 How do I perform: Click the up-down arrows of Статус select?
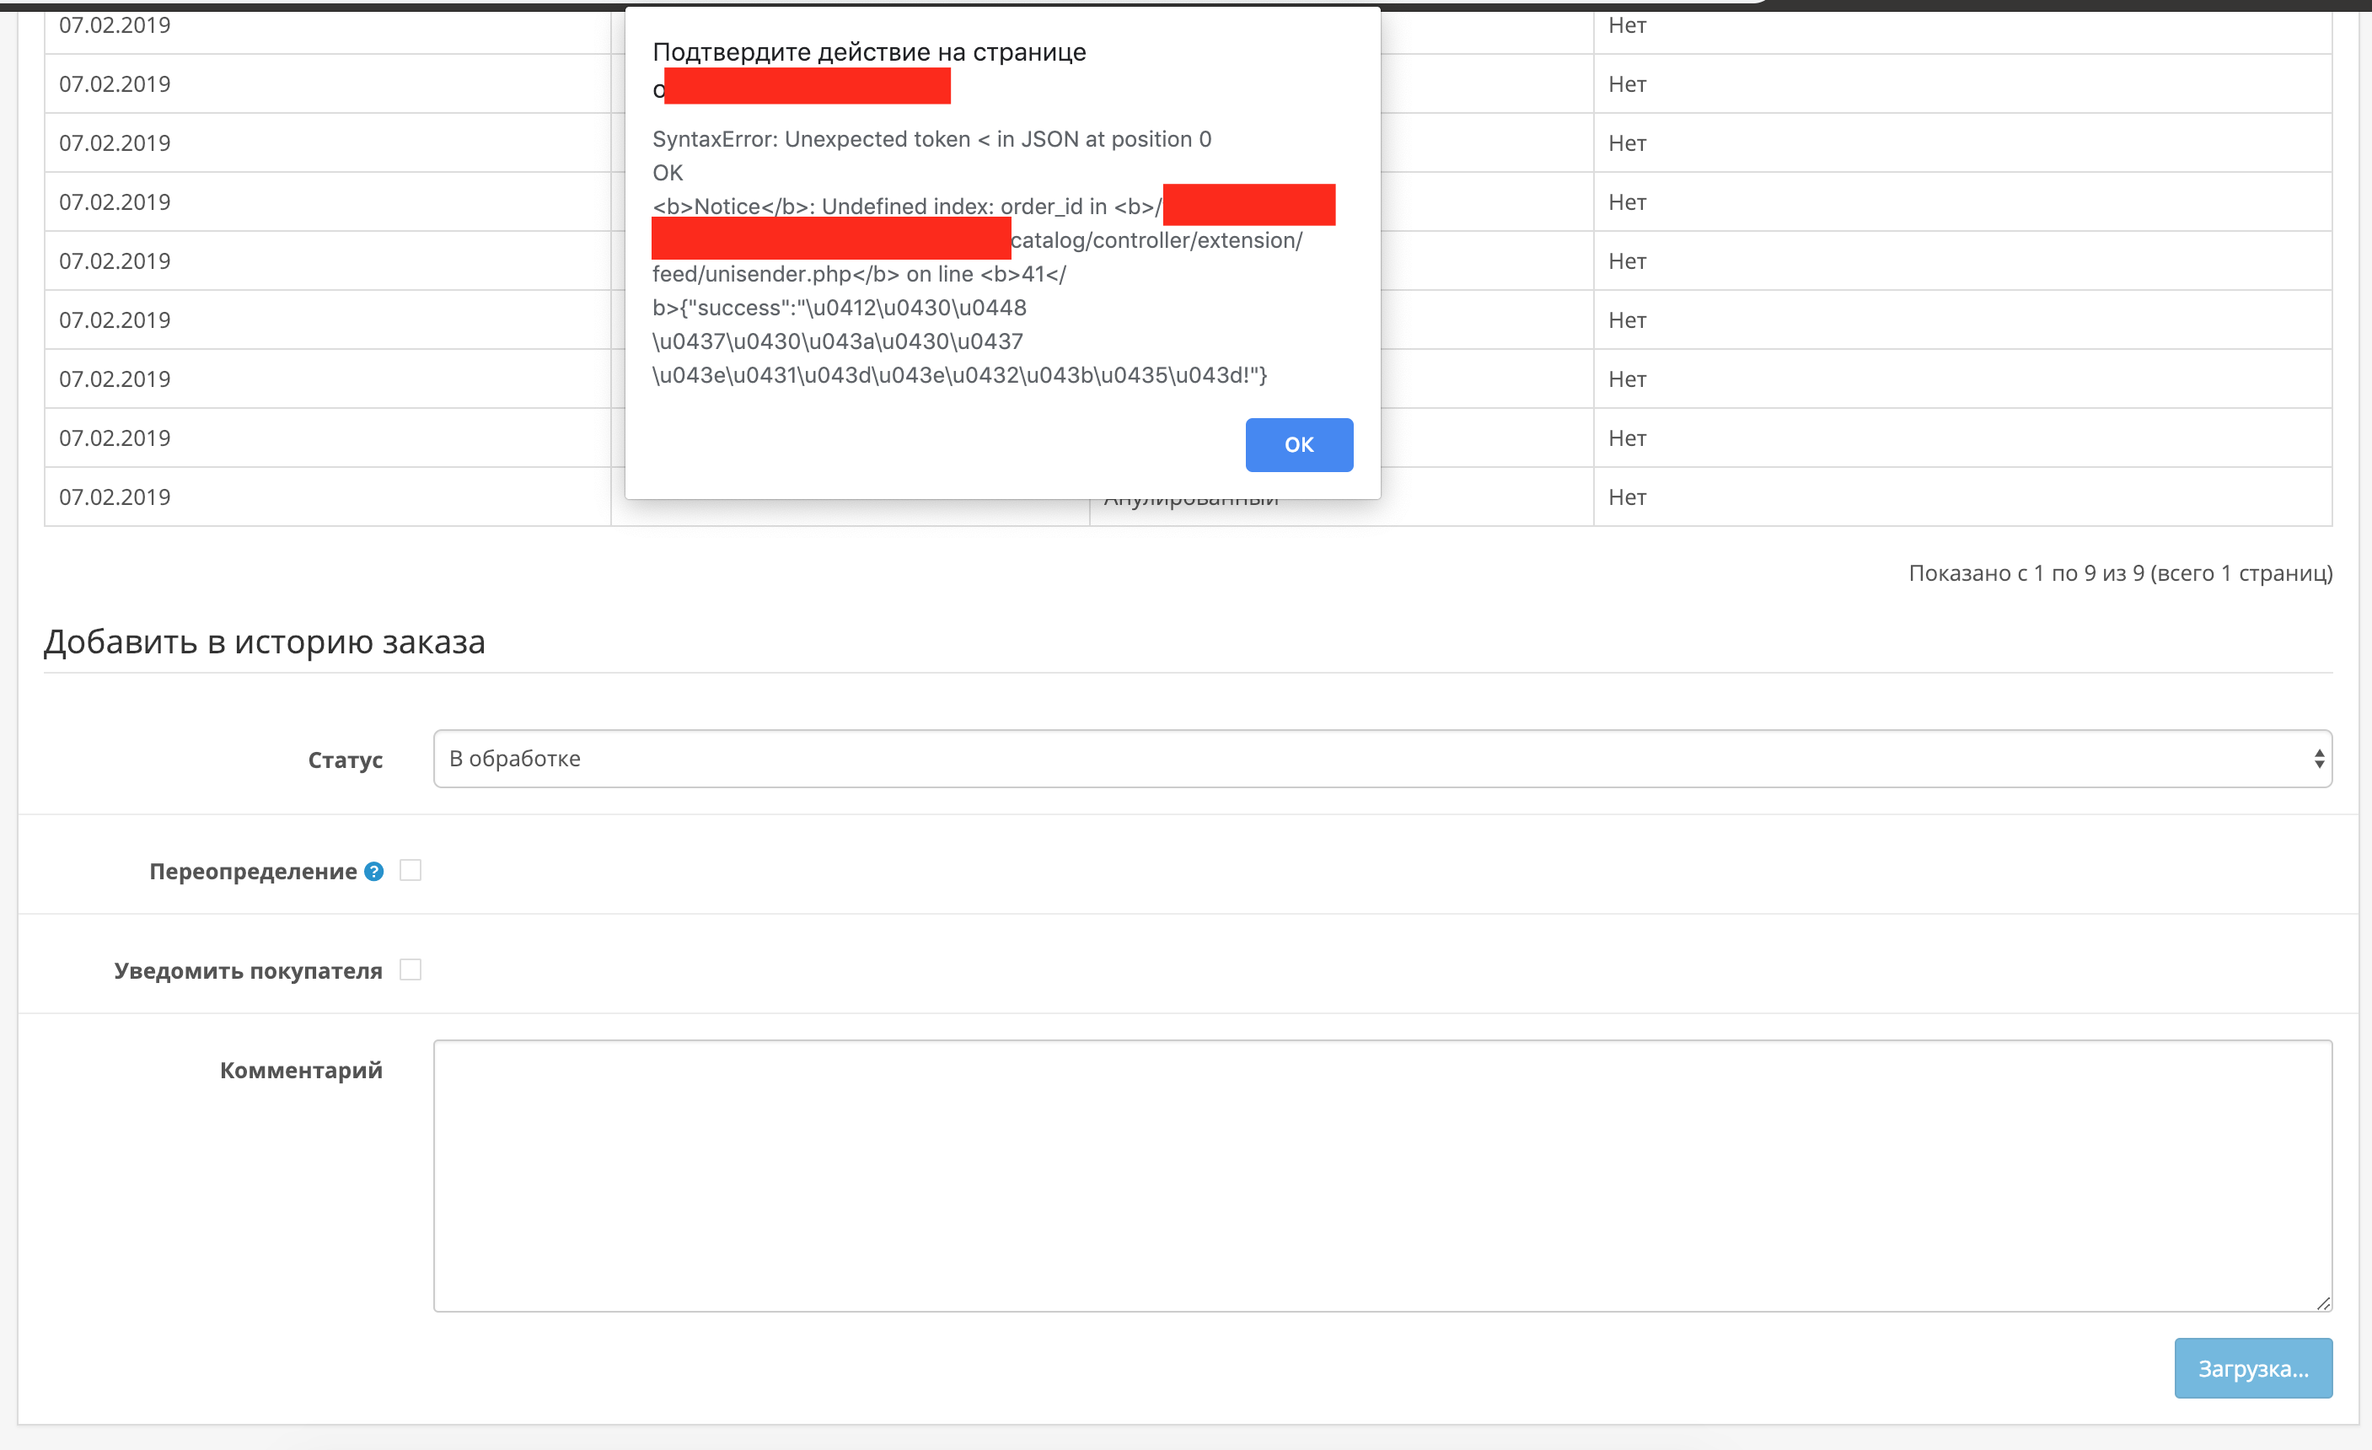(2319, 759)
